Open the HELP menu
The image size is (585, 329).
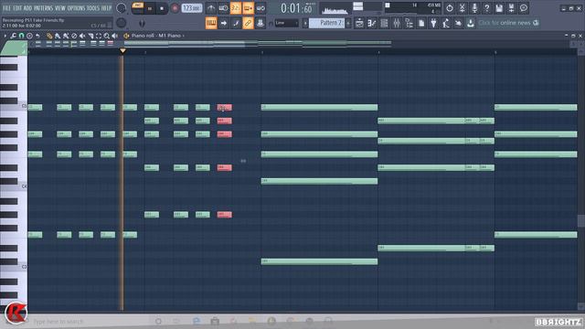106,8
